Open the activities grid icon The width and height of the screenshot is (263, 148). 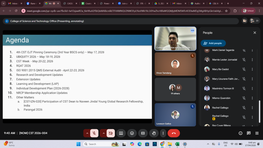257,133
